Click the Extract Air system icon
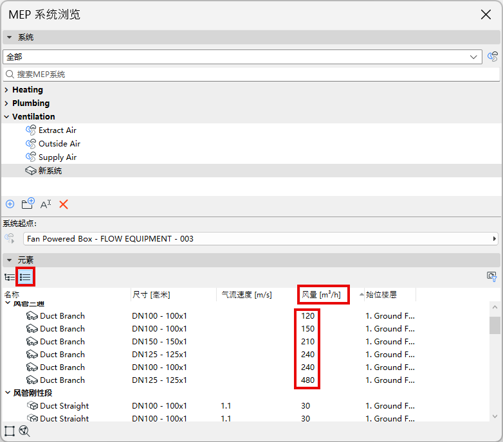The image size is (503, 442). click(x=31, y=130)
